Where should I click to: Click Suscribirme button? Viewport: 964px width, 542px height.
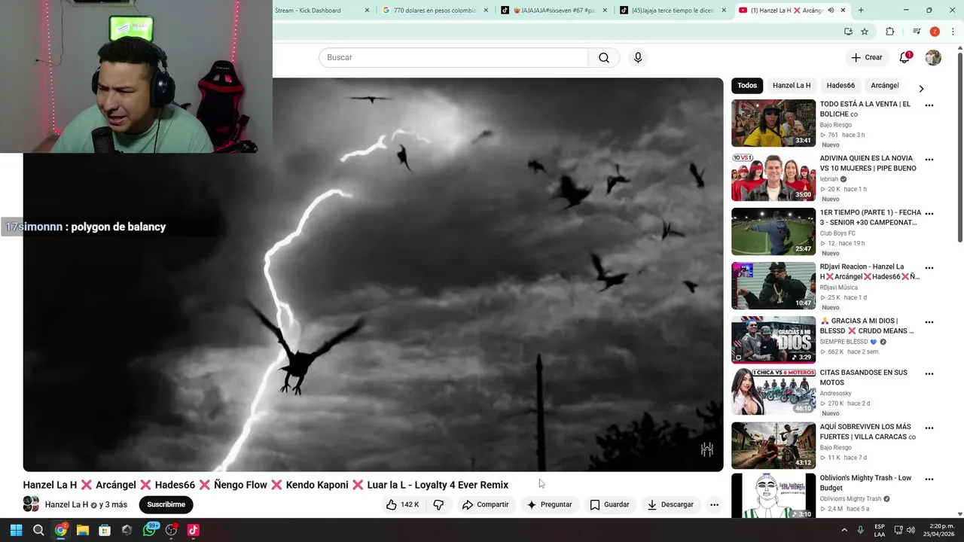pyautogui.click(x=166, y=504)
